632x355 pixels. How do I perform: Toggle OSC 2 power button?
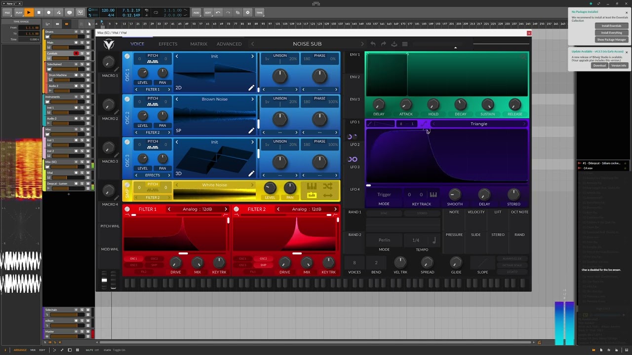click(x=127, y=99)
